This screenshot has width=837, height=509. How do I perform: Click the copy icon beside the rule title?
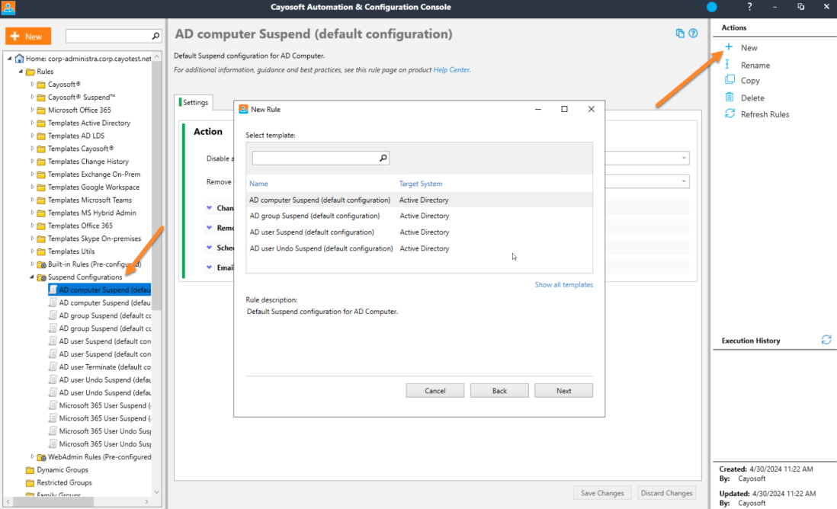679,33
